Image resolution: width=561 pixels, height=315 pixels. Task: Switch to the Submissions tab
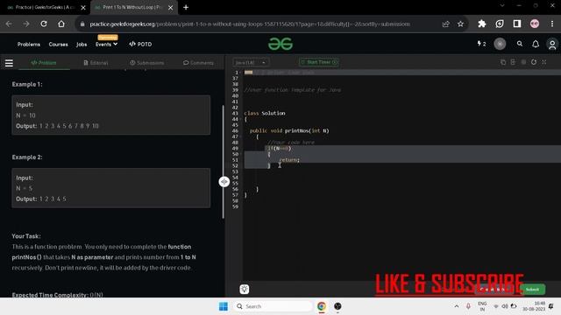click(x=147, y=63)
